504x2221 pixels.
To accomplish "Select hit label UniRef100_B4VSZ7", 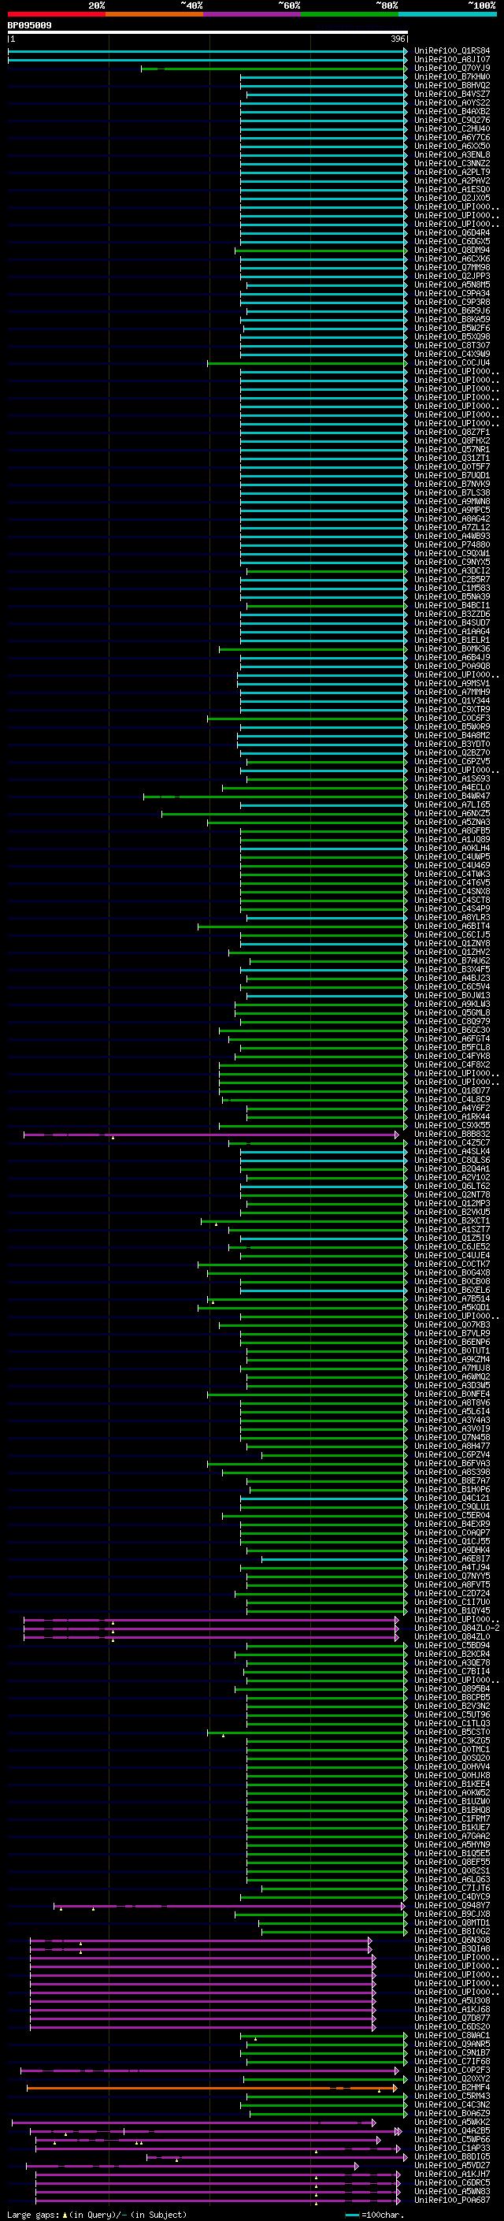I will (x=452, y=94).
